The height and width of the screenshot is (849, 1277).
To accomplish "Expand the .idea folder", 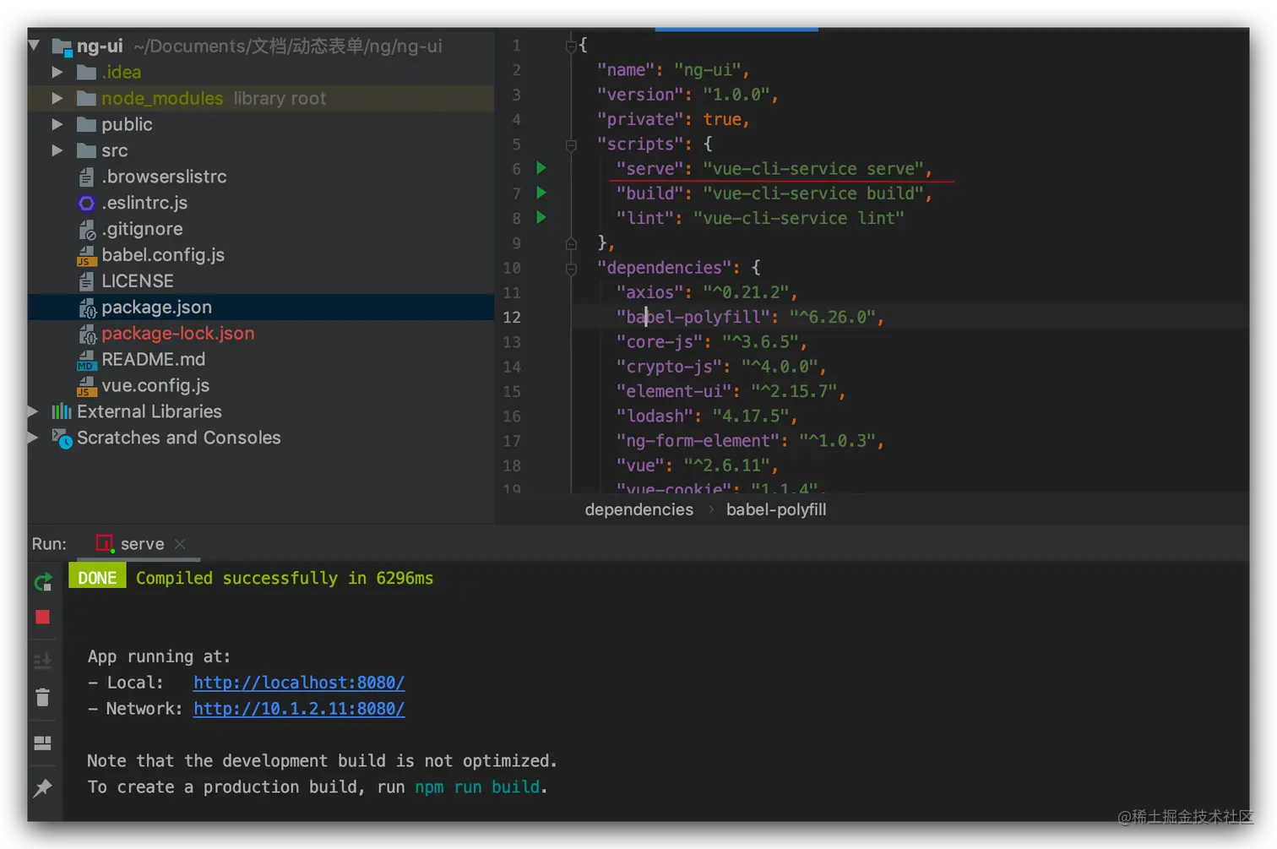I will click(x=57, y=72).
